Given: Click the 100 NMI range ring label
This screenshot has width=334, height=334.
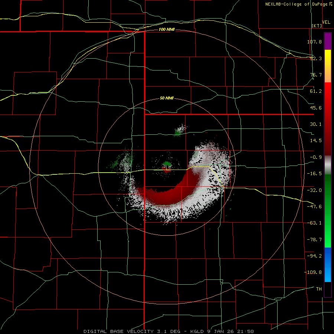Looking at the screenshot, I should tap(167, 29).
